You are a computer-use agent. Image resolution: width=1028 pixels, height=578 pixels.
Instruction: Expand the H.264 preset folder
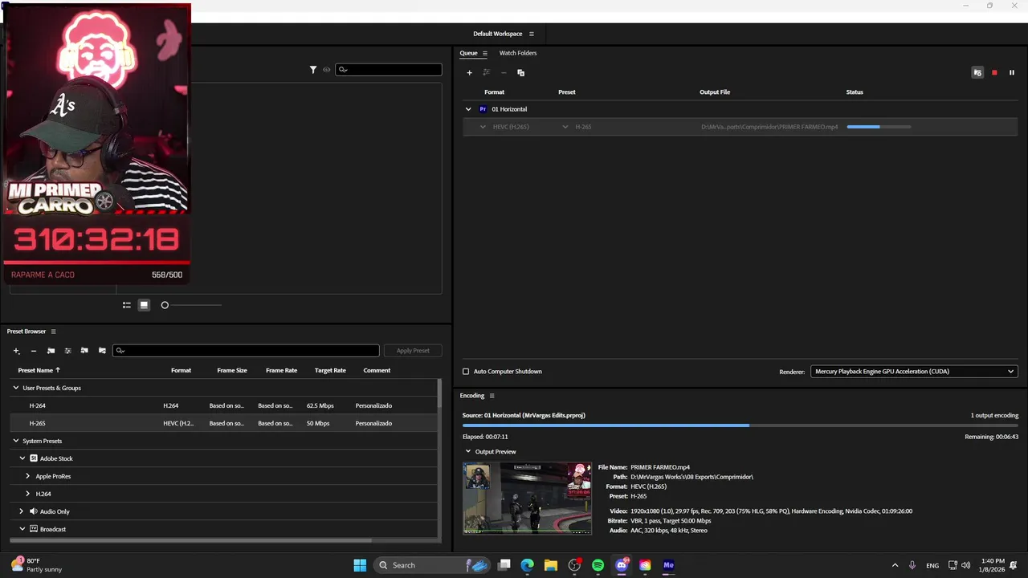(28, 494)
